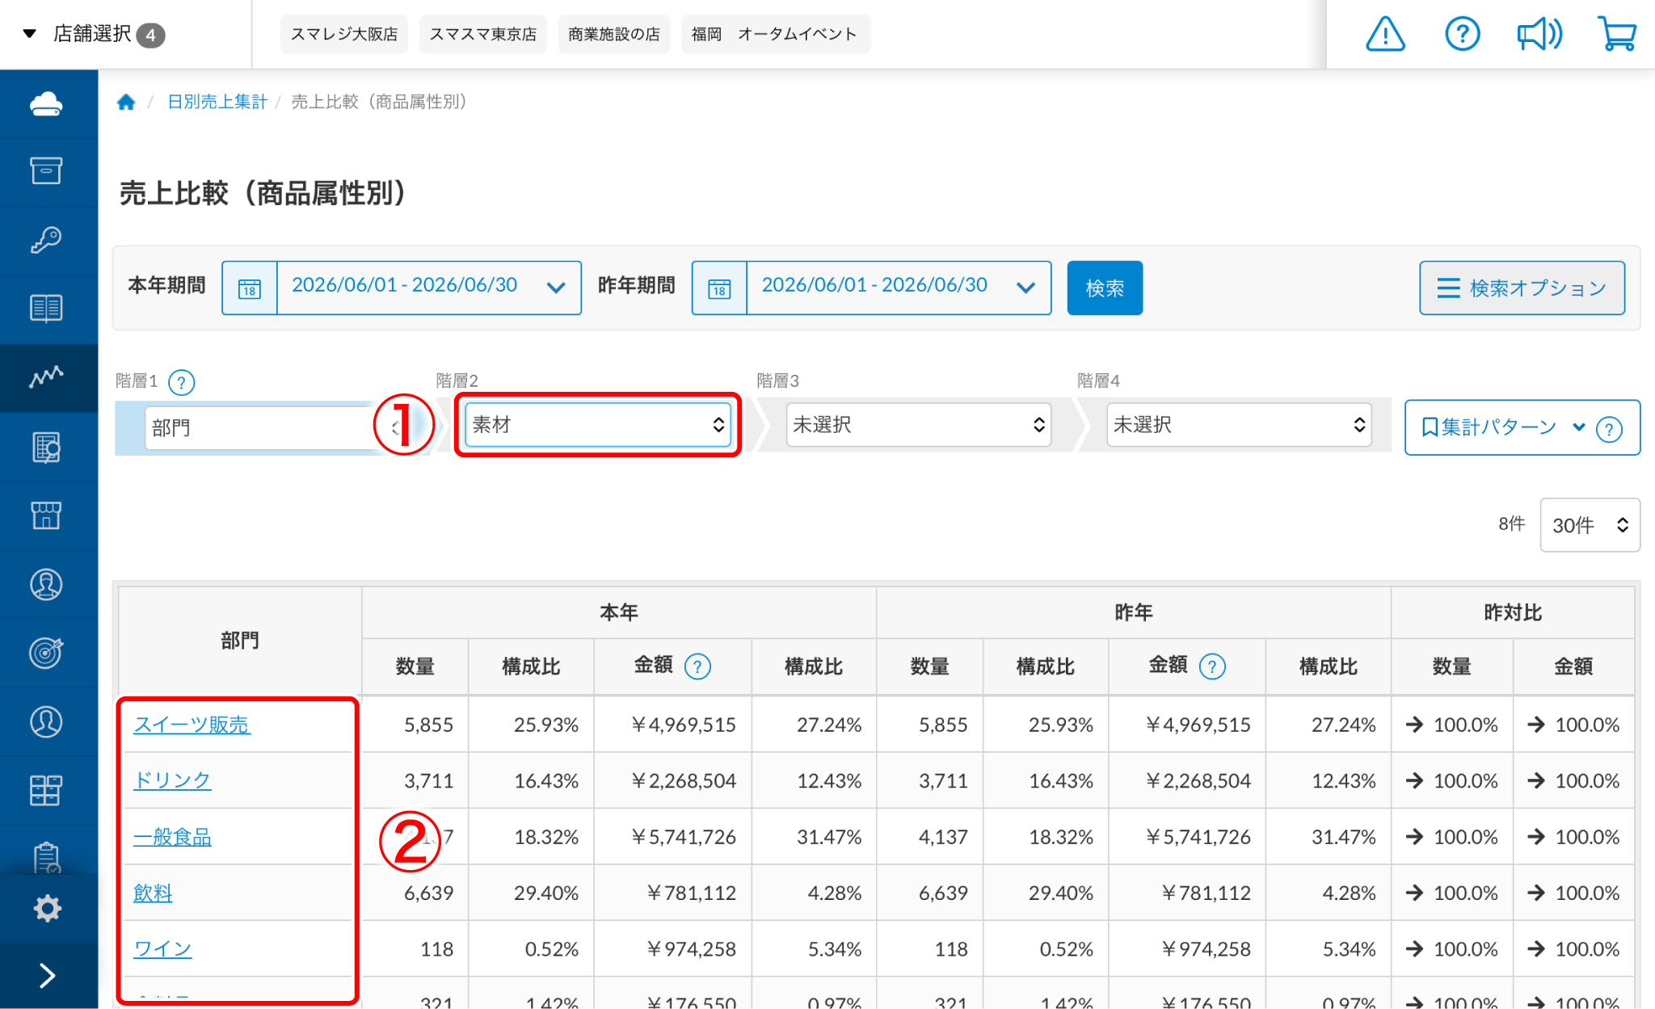Open the 階層3 未選択 dropdown

coord(918,425)
